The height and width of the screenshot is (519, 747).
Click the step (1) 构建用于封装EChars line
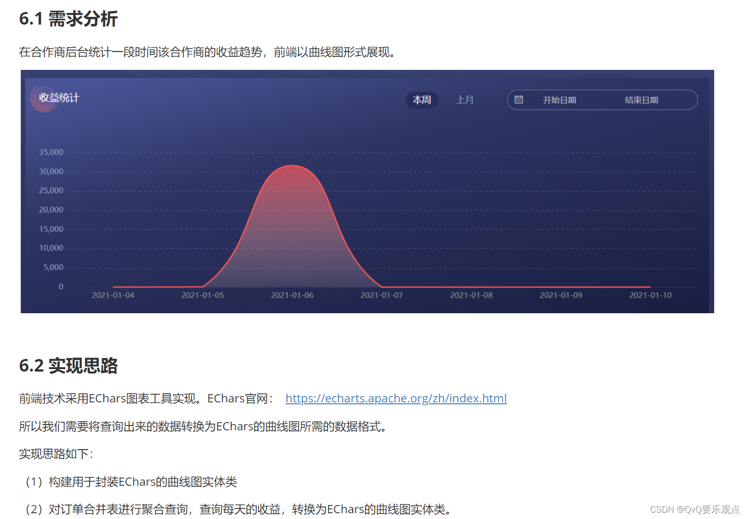point(130,482)
